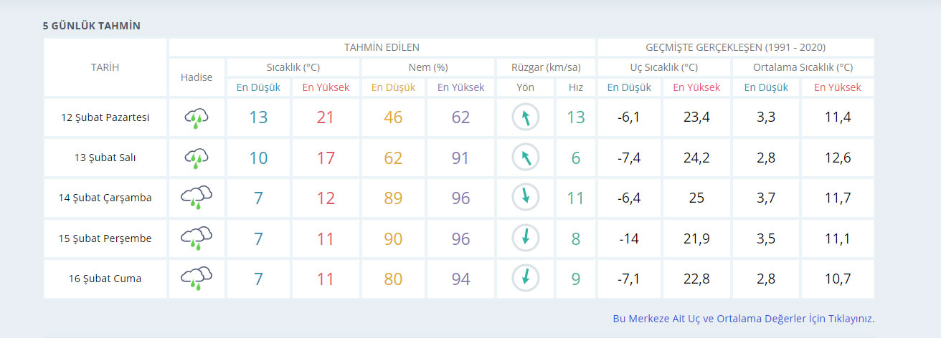
Task: Click the rain icon for 12 Şubat Pazartesi
Action: (197, 117)
